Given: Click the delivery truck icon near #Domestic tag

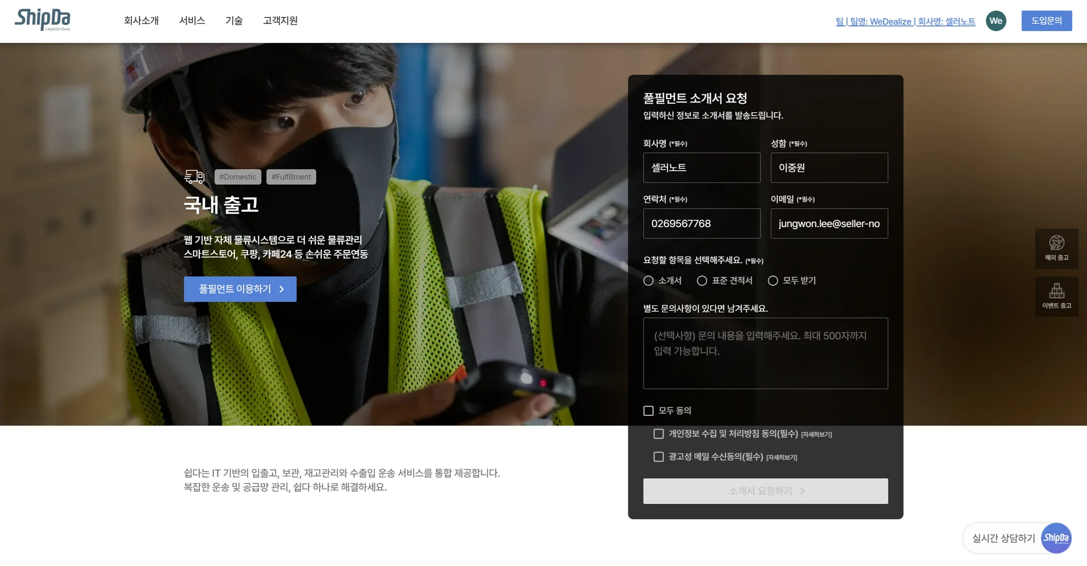Looking at the screenshot, I should 195,176.
